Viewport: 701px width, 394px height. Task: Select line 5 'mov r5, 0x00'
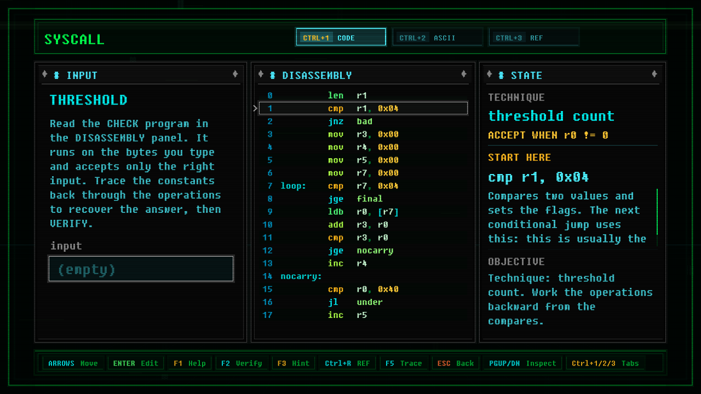coord(363,160)
